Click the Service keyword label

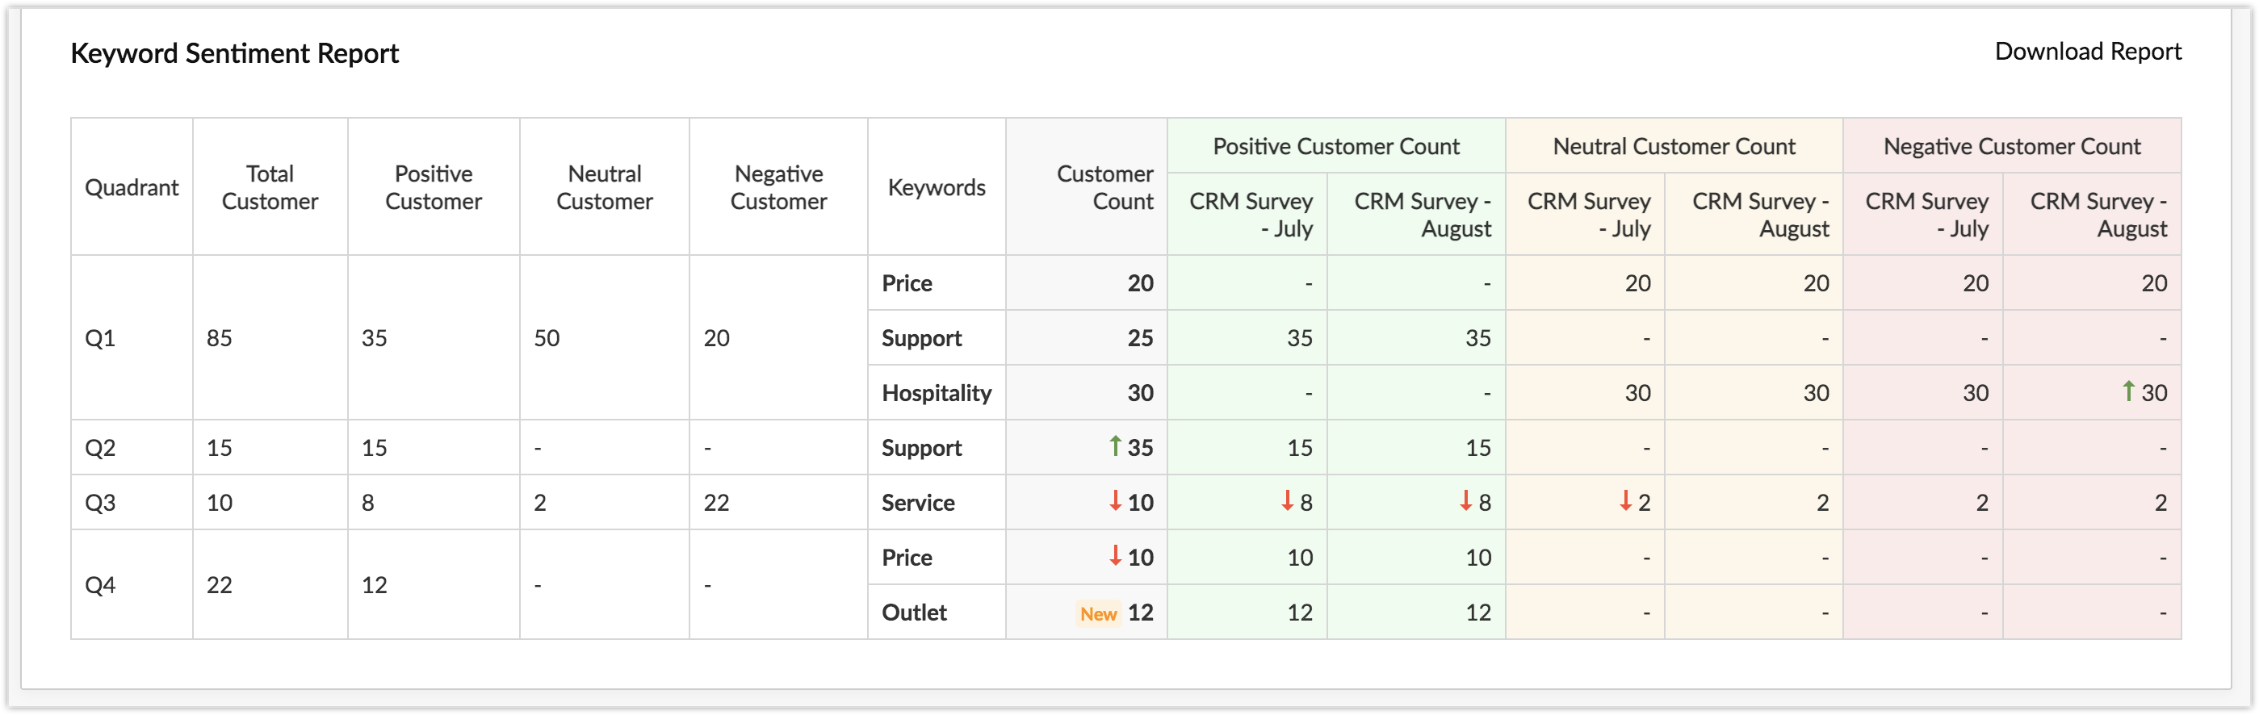coord(917,503)
